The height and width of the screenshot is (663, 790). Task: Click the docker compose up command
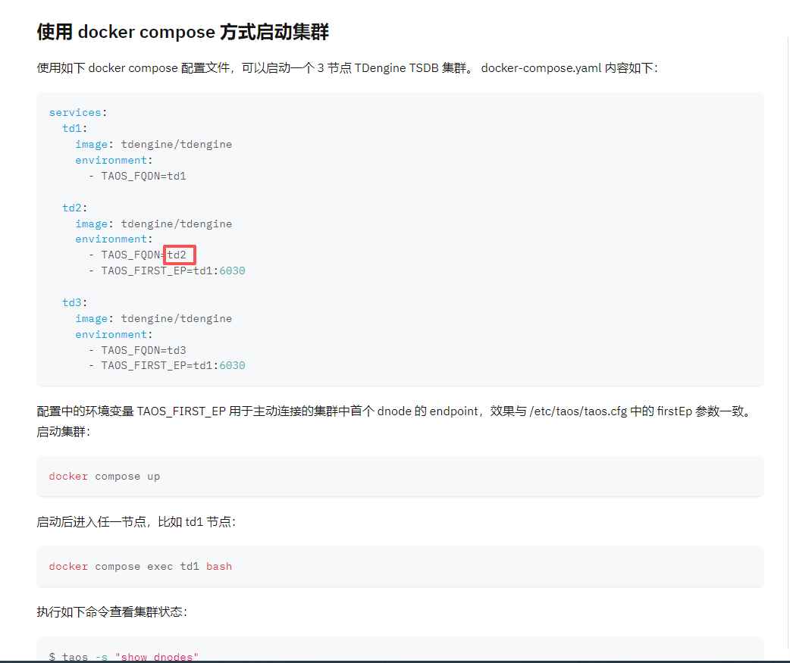click(x=105, y=477)
